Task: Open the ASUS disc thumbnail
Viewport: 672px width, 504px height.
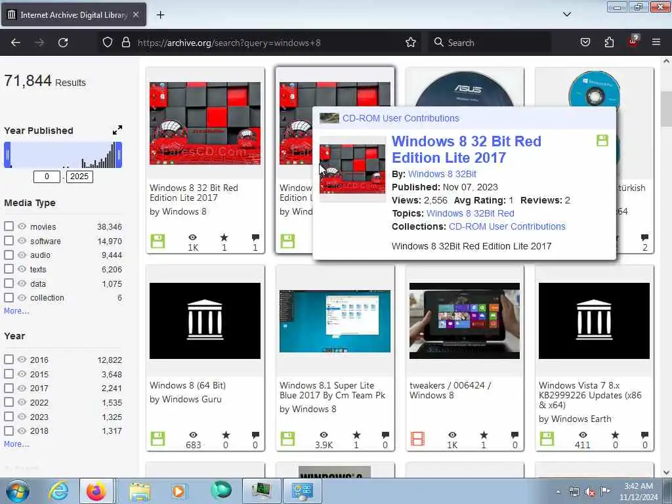Action: (x=465, y=89)
